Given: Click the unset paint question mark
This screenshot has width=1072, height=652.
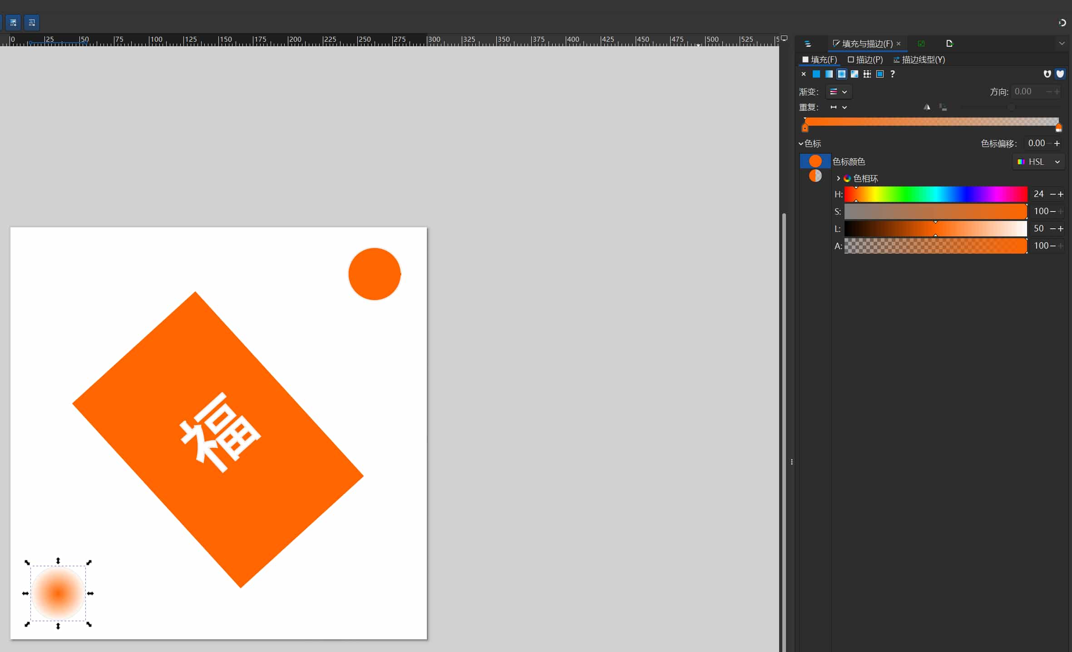Looking at the screenshot, I should pyautogui.click(x=892, y=74).
